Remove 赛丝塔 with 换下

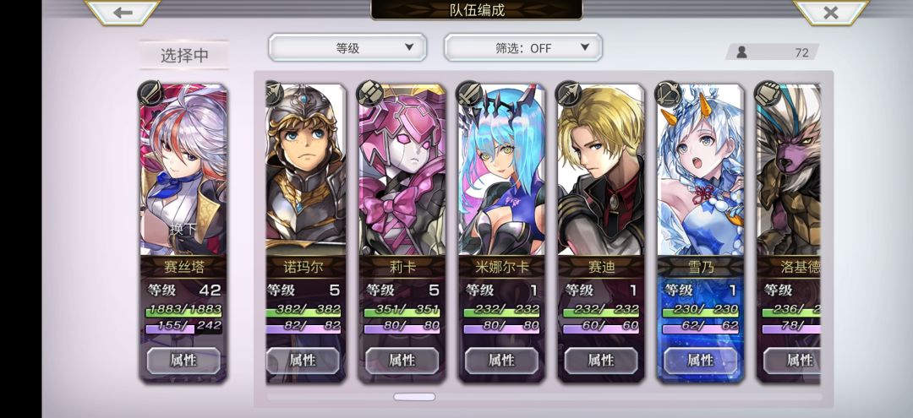coord(183,229)
